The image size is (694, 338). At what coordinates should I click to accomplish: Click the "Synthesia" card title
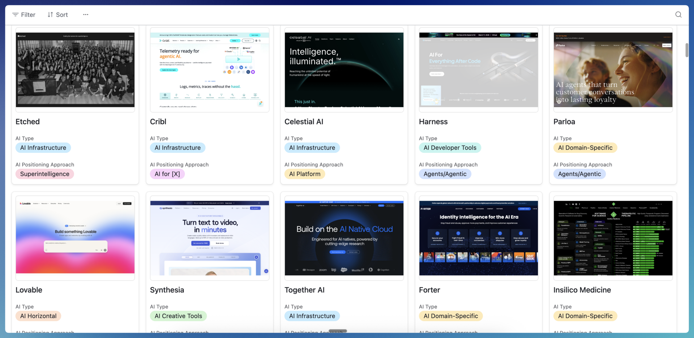point(167,290)
